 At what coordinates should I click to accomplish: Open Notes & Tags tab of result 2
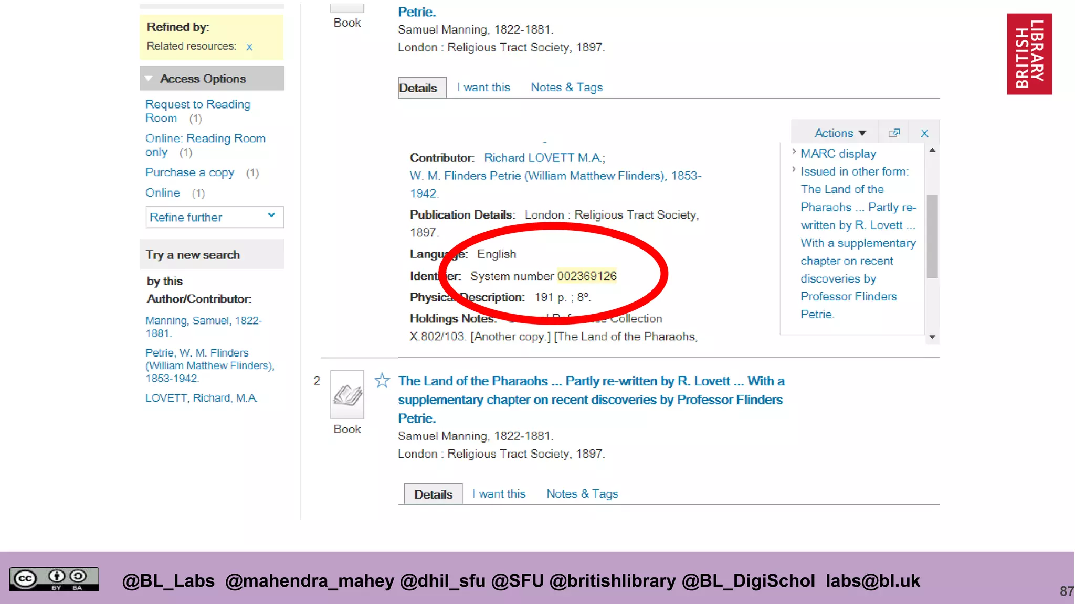click(x=582, y=494)
